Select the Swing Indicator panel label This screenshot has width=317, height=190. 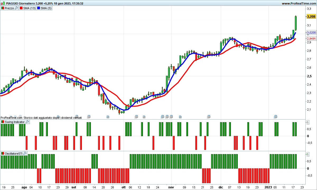tap(15, 122)
